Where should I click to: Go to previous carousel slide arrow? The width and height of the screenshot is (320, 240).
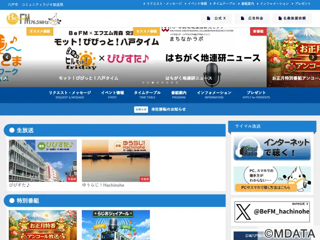(7, 57)
